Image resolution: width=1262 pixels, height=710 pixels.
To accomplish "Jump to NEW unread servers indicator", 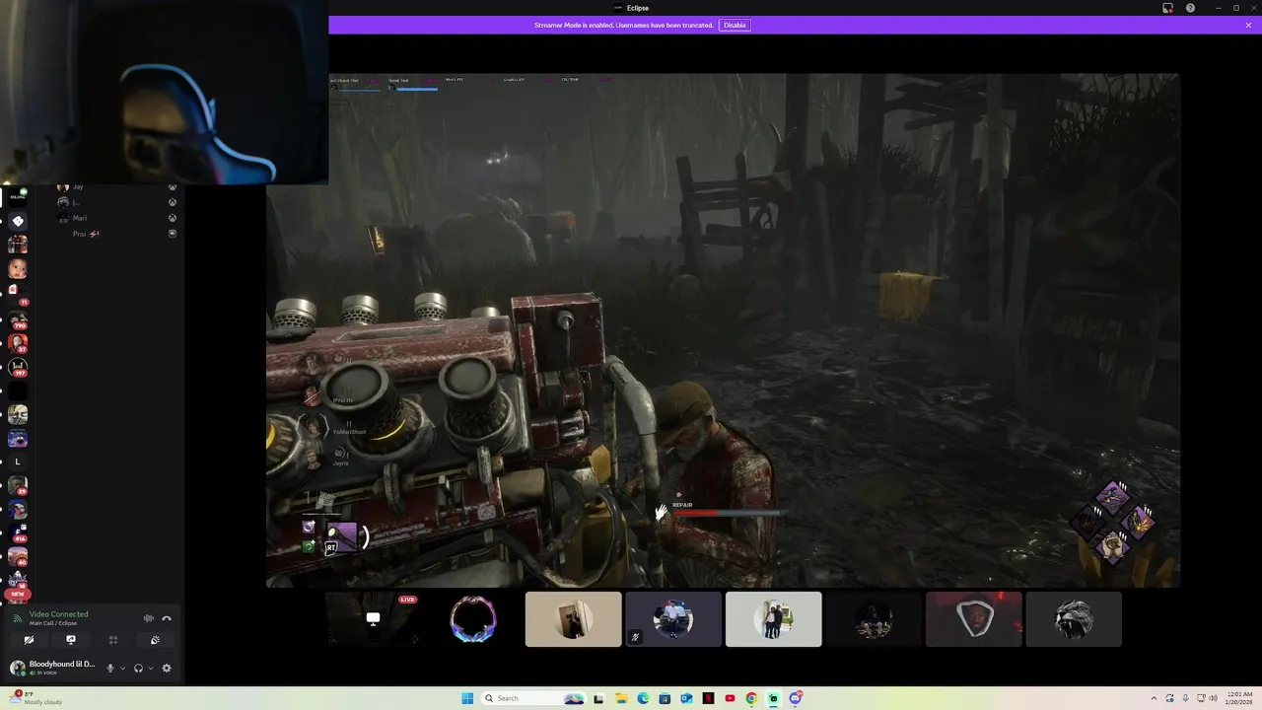I will pos(18,594).
